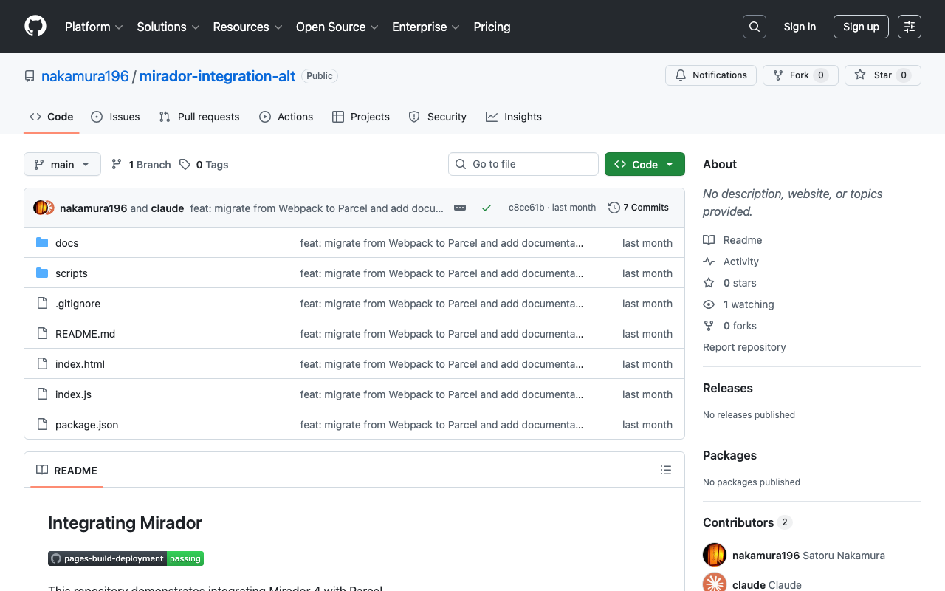Click the Go to file search field
Screen dimensions: 945x591
[x=523, y=164]
